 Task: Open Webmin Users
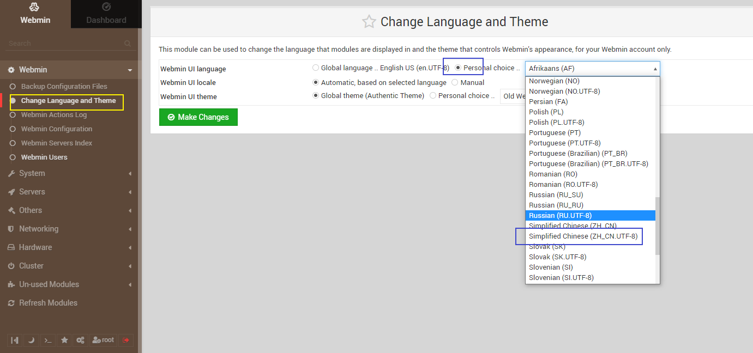click(x=44, y=157)
